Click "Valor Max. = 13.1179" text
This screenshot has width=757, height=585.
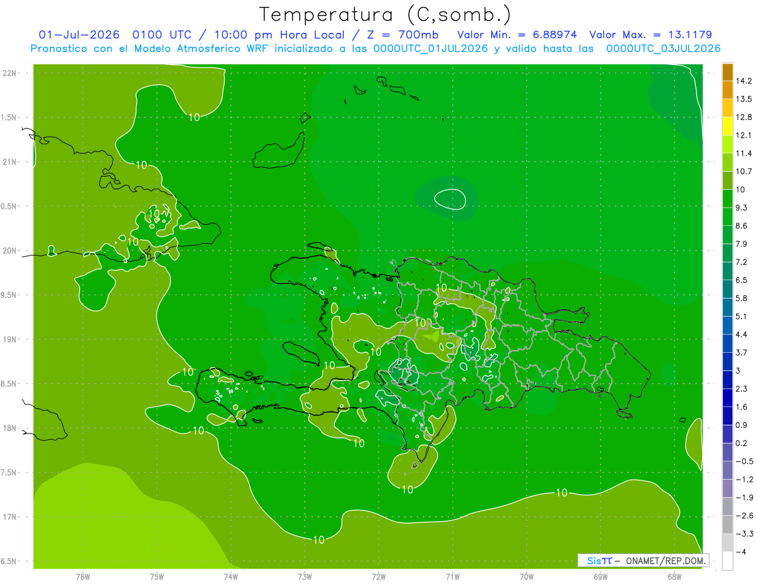click(650, 35)
